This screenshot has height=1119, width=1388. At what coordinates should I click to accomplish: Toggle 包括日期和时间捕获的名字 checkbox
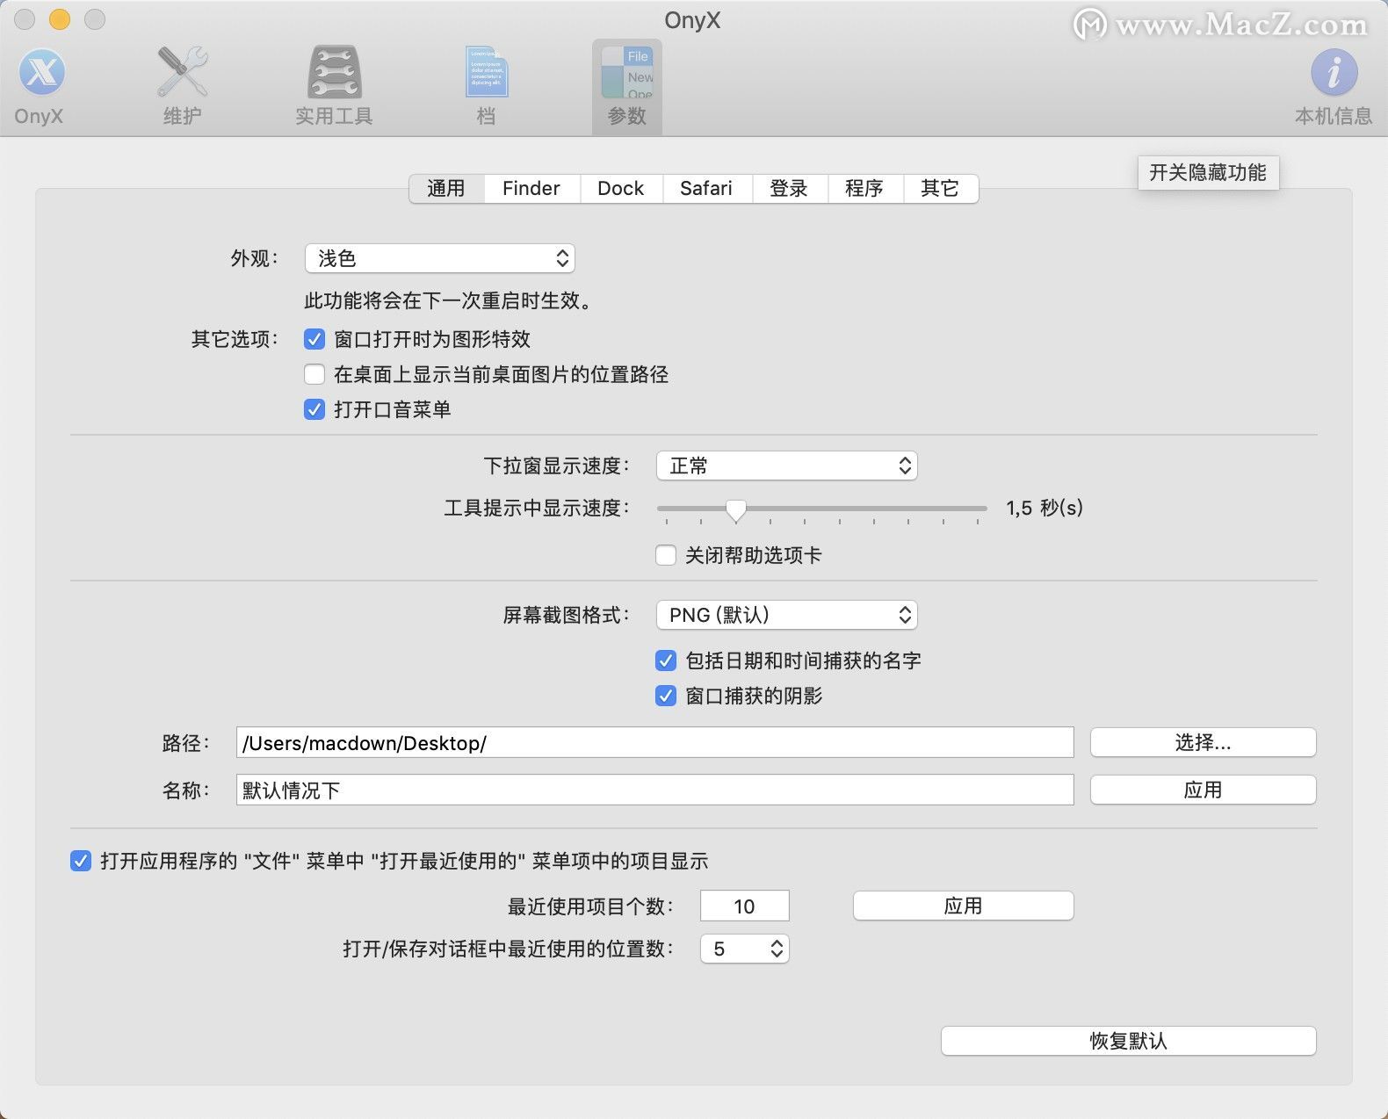[666, 661]
